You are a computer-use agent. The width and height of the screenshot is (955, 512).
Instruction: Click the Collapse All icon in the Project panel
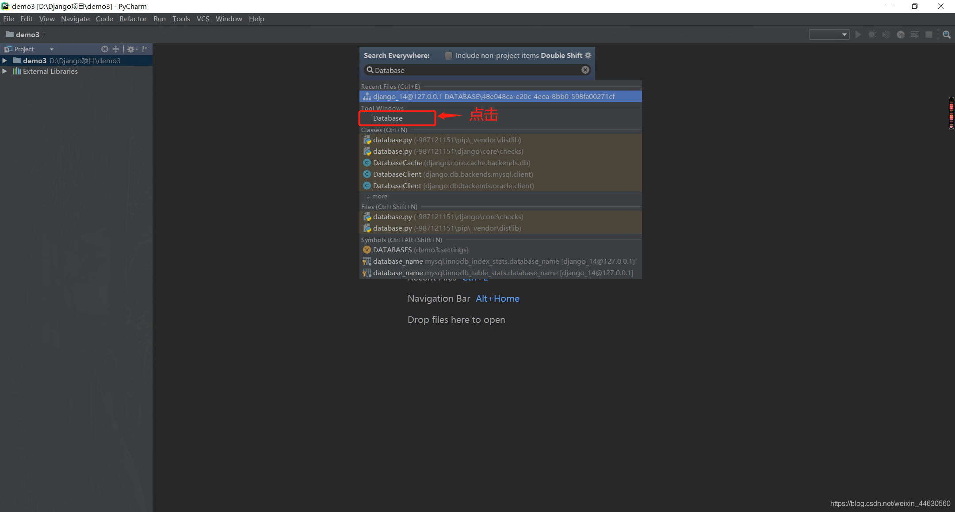pyautogui.click(x=116, y=49)
